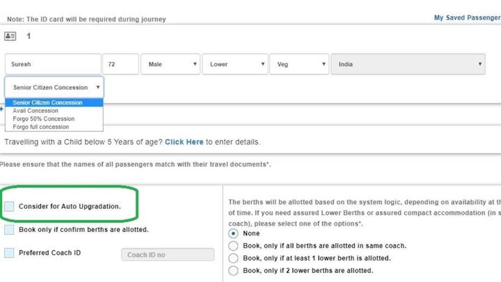Image resolution: width=501 pixels, height=282 pixels.
Task: Select the None radio button
Action: pyautogui.click(x=234, y=234)
